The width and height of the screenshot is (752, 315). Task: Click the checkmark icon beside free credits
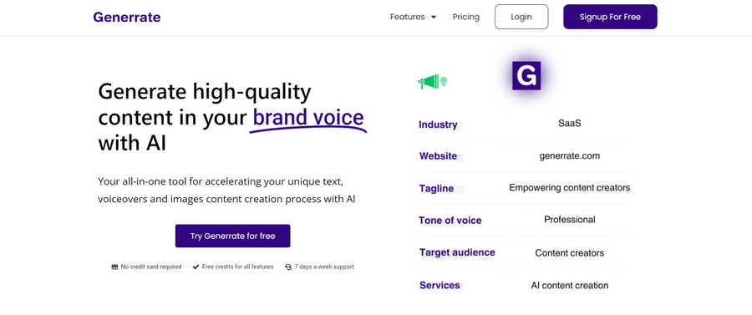click(196, 267)
